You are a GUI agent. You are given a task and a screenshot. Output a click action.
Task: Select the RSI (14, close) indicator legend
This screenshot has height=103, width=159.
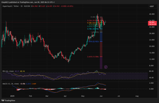coord(8,71)
